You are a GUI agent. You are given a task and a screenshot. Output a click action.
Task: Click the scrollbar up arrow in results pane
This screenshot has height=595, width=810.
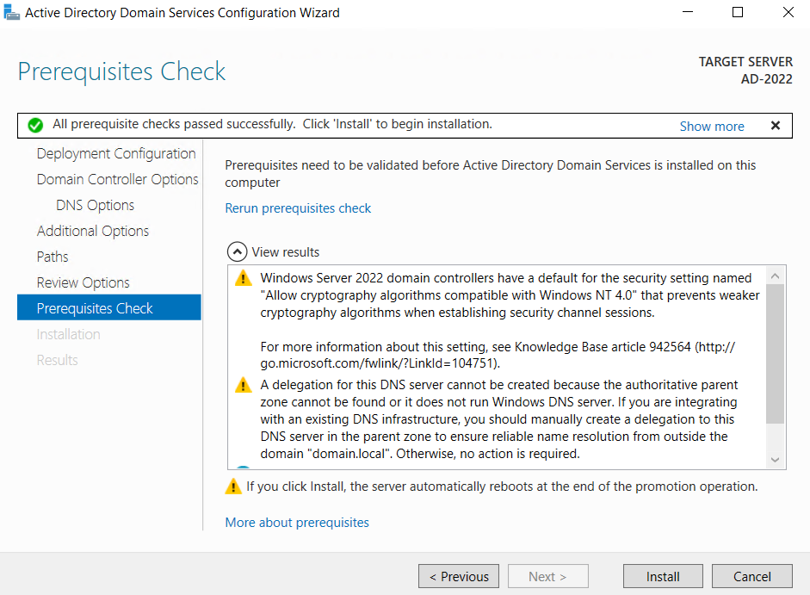point(774,273)
